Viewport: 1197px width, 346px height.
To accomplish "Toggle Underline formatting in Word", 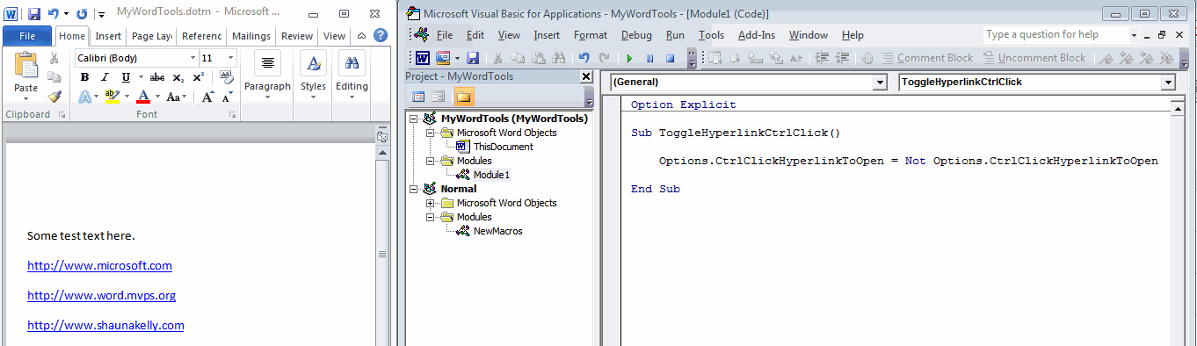I will pyautogui.click(x=126, y=77).
